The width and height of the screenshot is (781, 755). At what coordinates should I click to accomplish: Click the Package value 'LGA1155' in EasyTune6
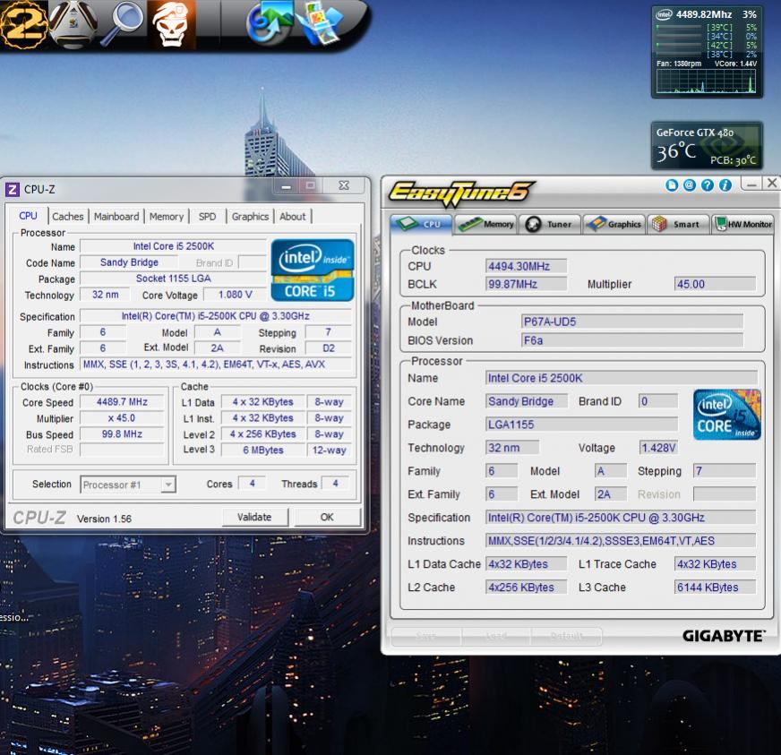(581, 425)
